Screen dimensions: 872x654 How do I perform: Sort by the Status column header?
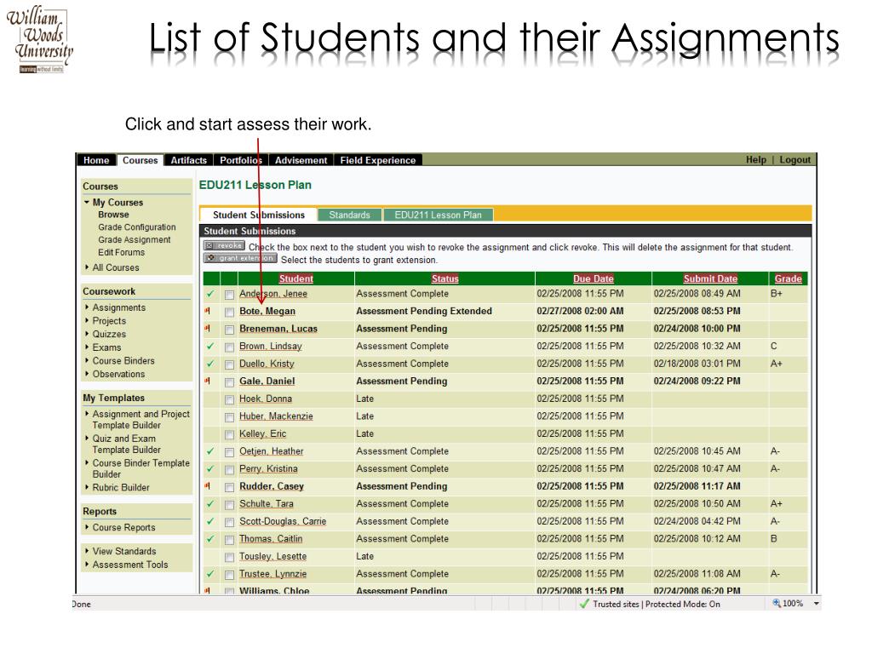click(x=445, y=278)
